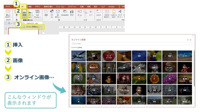Select slide 1 thumbnail in slide panel

tap(23, 31)
